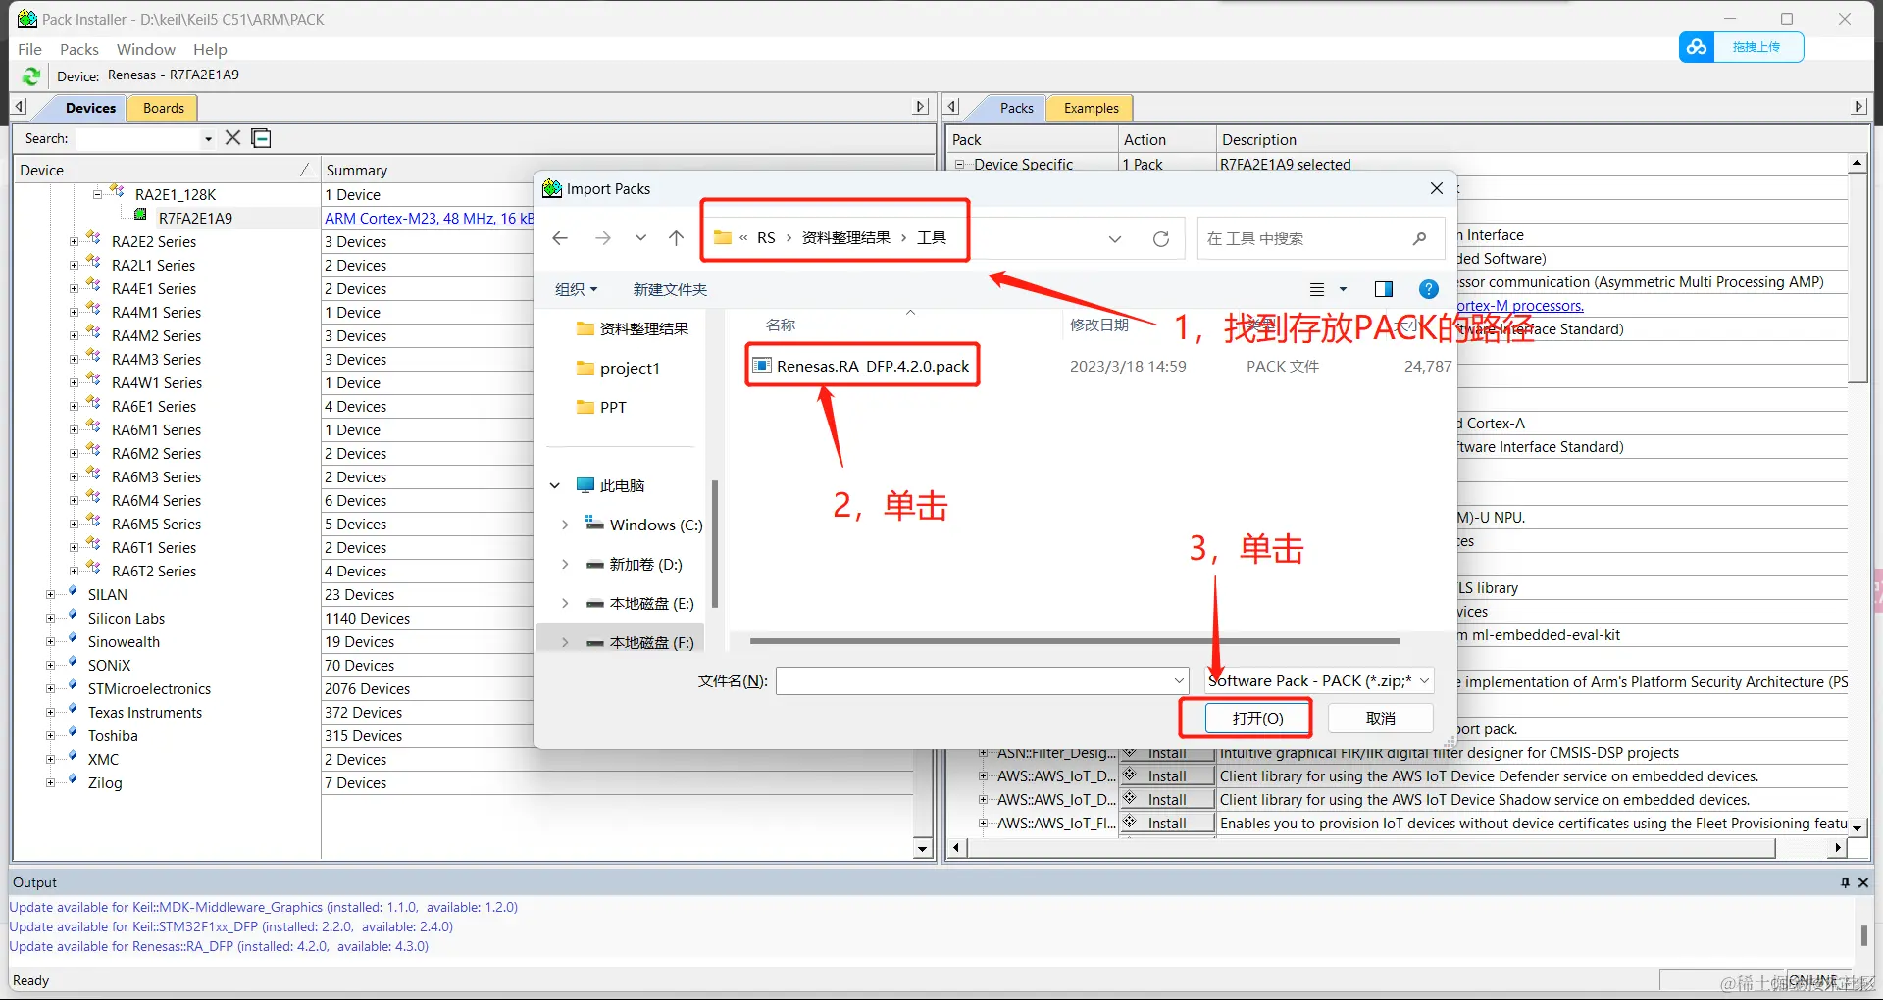Screen dimensions: 1883x1000
Task: Open the Window menu
Action: click(x=145, y=49)
